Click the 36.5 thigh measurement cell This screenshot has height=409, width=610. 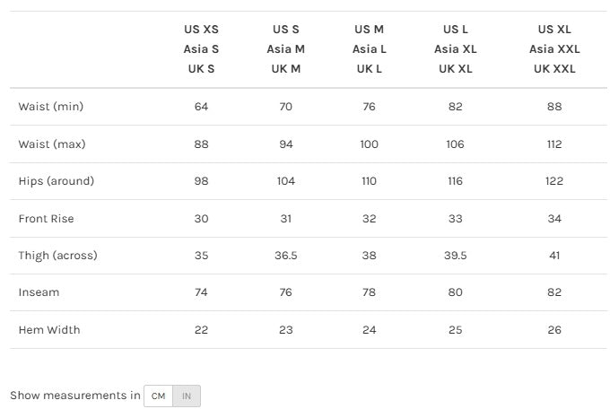click(x=285, y=256)
